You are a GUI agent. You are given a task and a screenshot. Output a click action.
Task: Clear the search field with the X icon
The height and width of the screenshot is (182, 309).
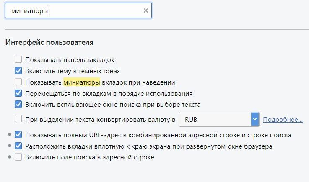(x=145, y=11)
